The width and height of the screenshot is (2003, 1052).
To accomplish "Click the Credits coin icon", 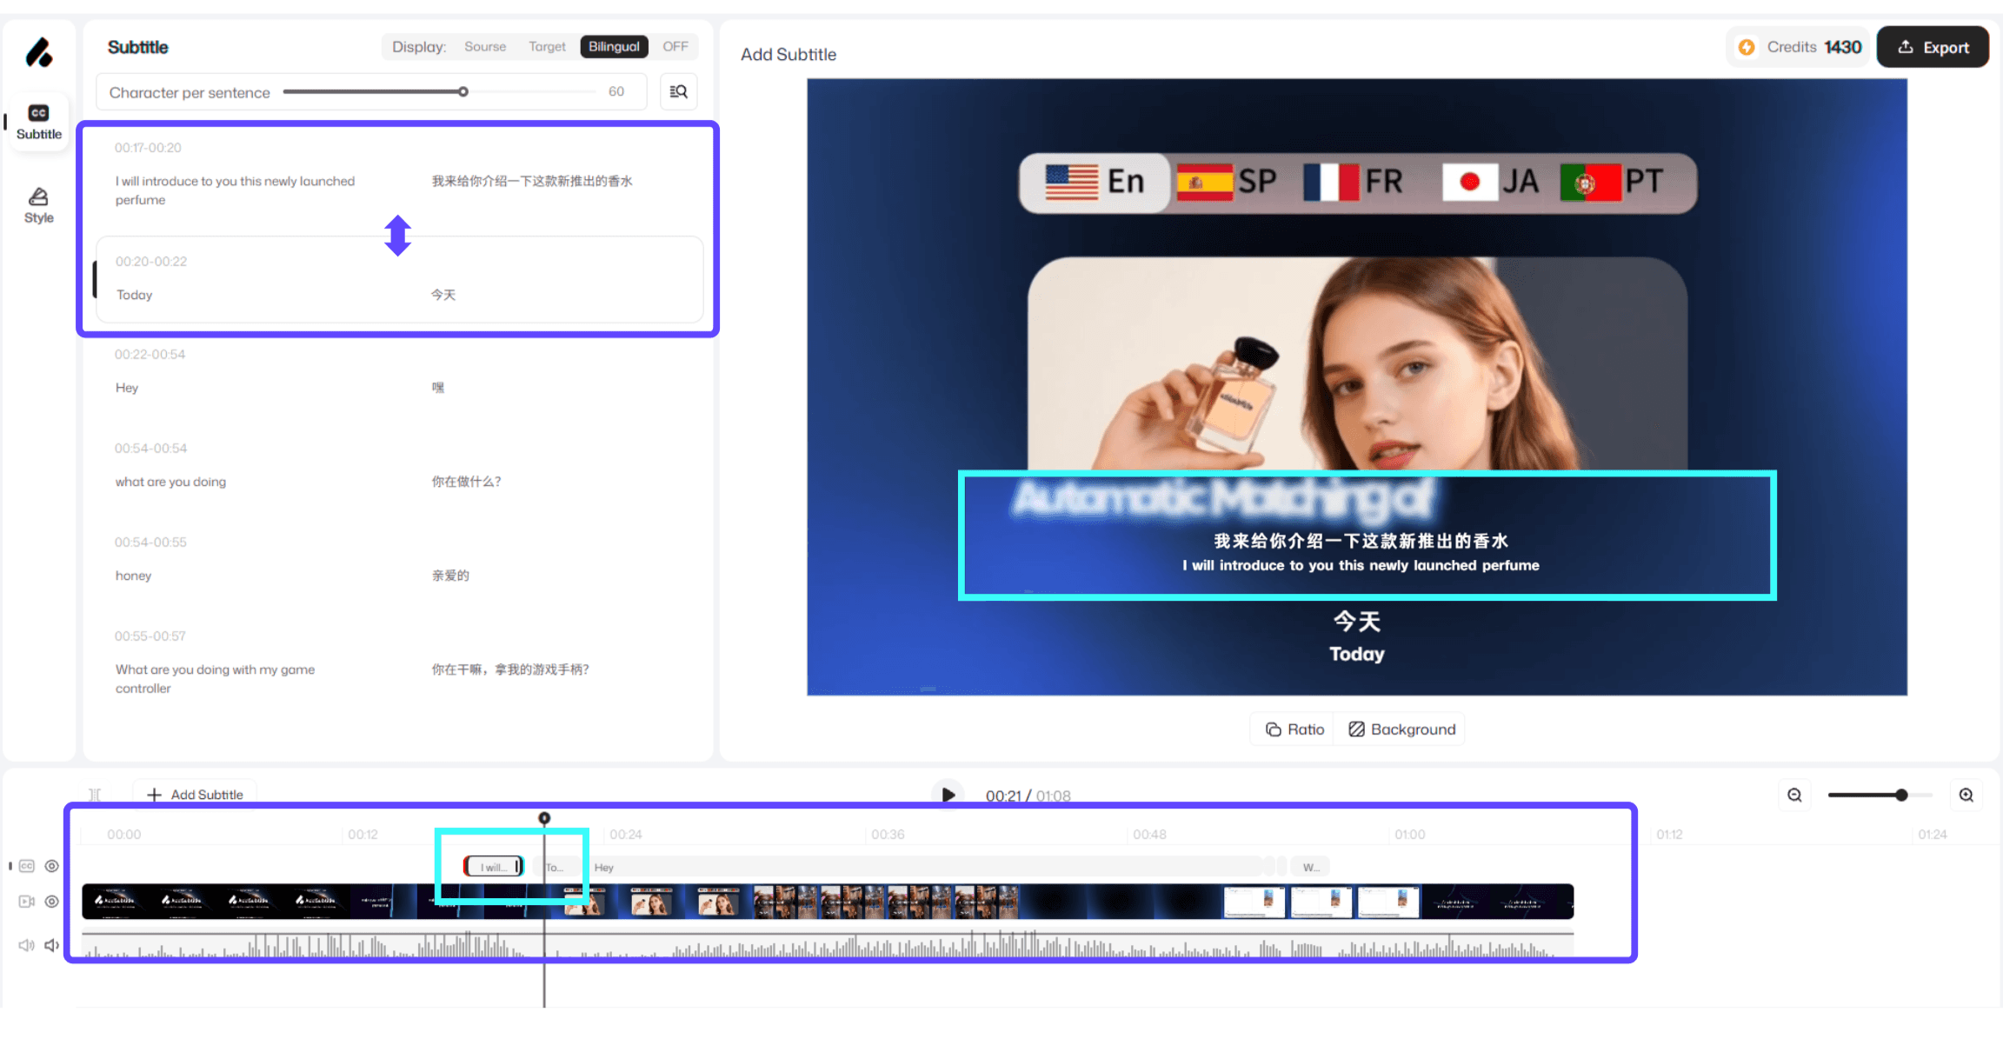I will click(x=1747, y=47).
